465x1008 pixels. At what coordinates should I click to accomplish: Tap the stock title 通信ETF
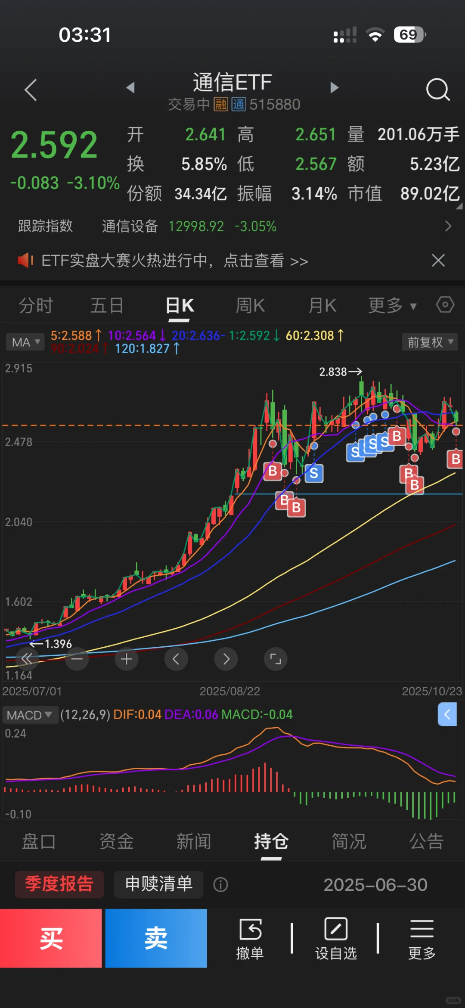click(x=232, y=82)
